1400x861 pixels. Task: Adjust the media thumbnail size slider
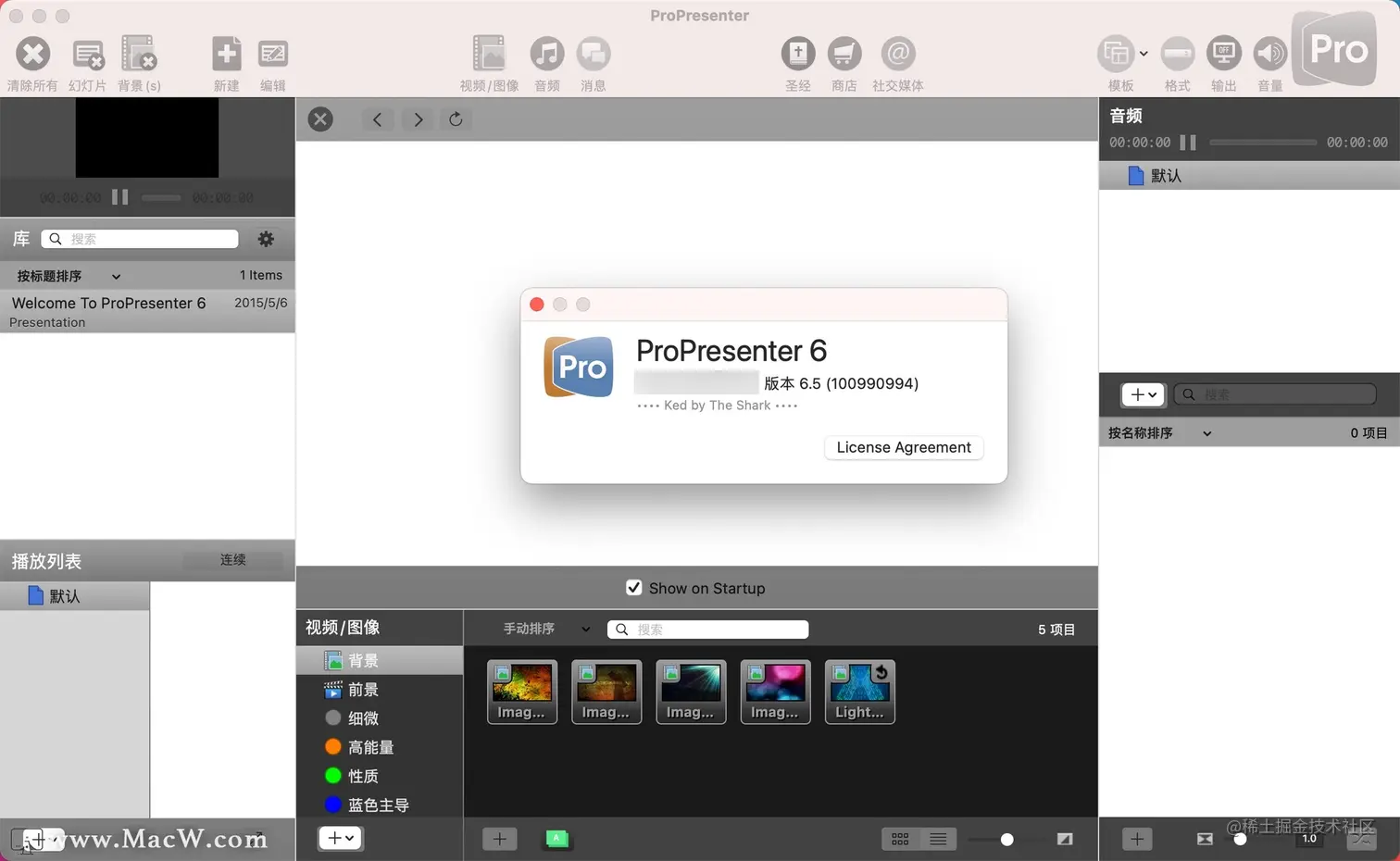(x=1006, y=840)
